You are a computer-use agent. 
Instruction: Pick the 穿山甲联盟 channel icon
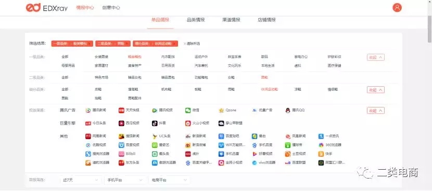pos(221,124)
